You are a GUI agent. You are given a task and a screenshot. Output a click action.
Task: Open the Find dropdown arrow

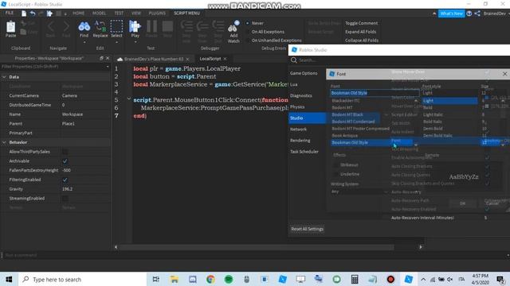(84, 42)
